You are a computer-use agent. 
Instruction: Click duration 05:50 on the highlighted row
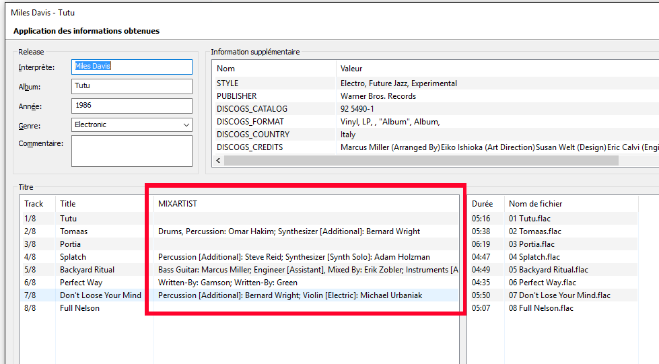click(x=481, y=295)
